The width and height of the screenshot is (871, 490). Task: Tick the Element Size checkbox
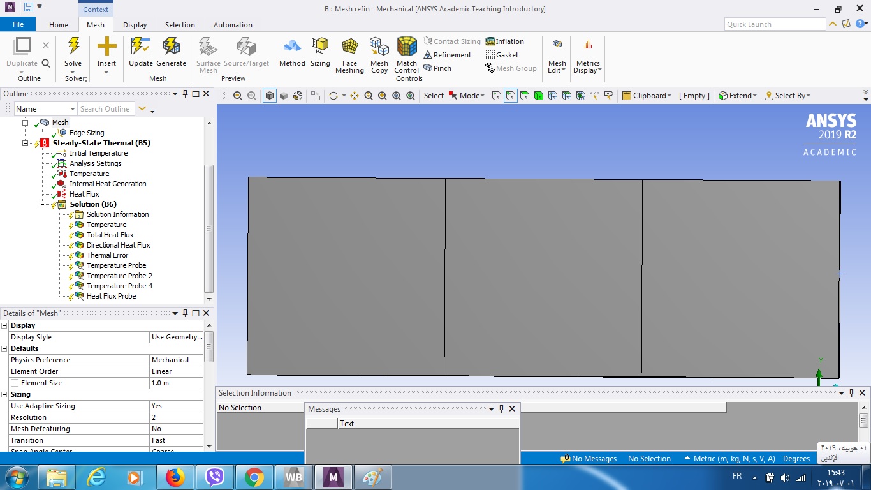[14, 383]
